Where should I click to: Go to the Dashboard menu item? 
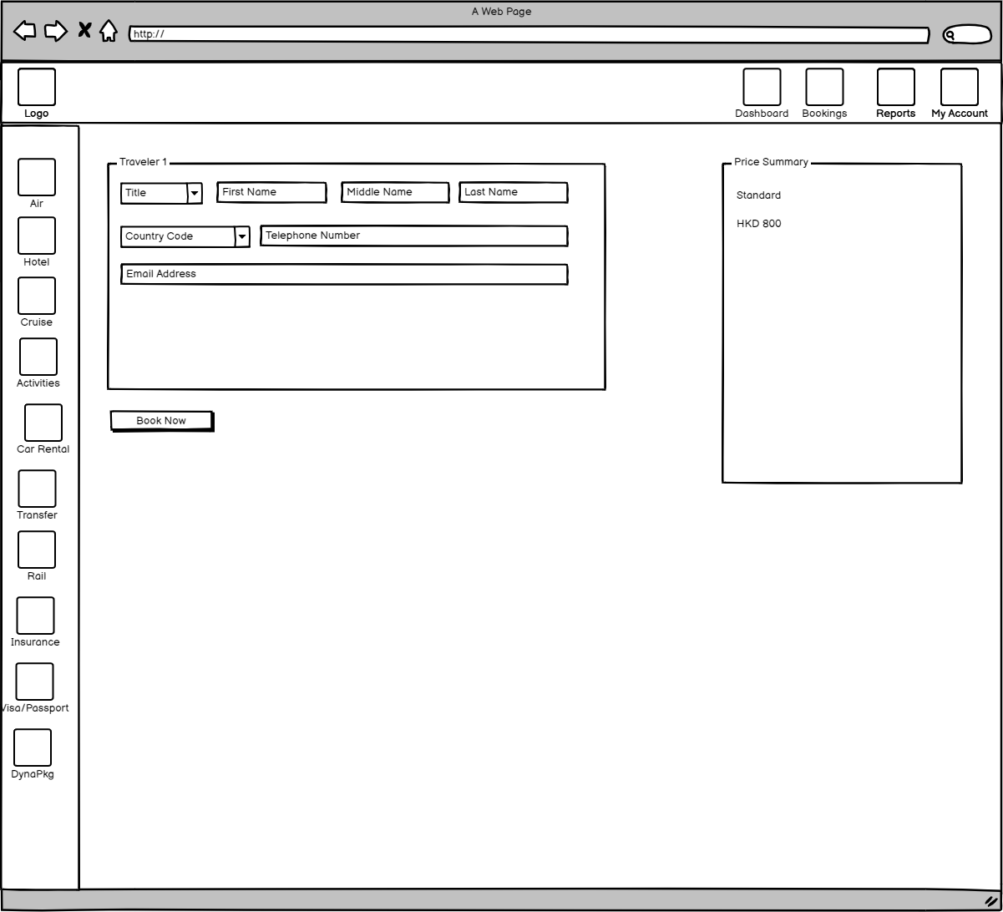tap(762, 88)
